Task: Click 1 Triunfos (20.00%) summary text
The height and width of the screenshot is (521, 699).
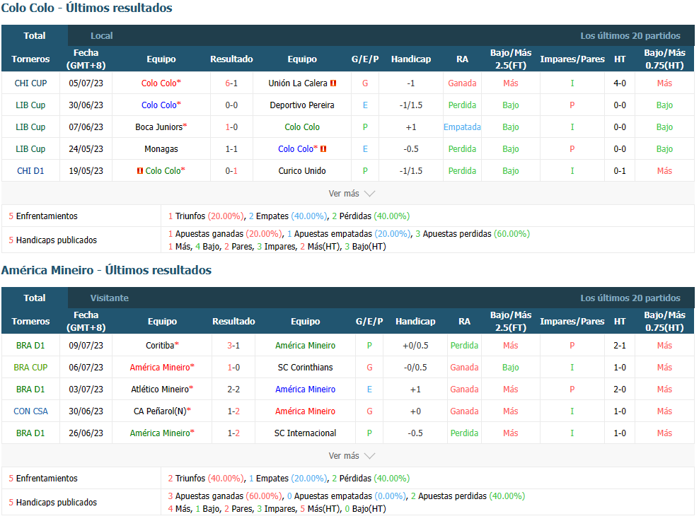Action: (207, 216)
